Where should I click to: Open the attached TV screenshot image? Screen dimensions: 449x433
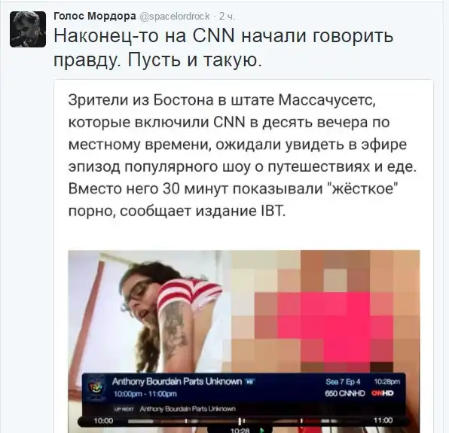tap(244, 341)
